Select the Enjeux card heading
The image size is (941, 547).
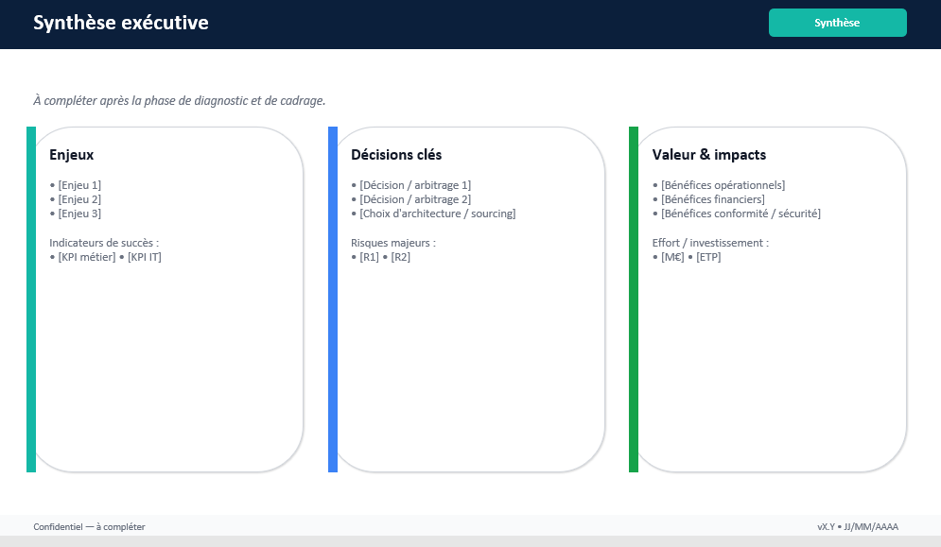tap(72, 155)
